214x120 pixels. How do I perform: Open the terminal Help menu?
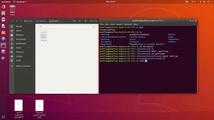(x=135, y=24)
